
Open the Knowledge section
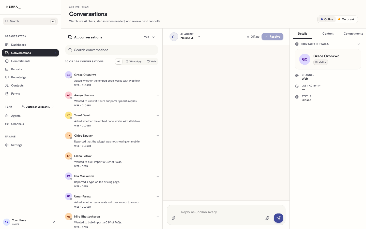[x=30, y=77]
